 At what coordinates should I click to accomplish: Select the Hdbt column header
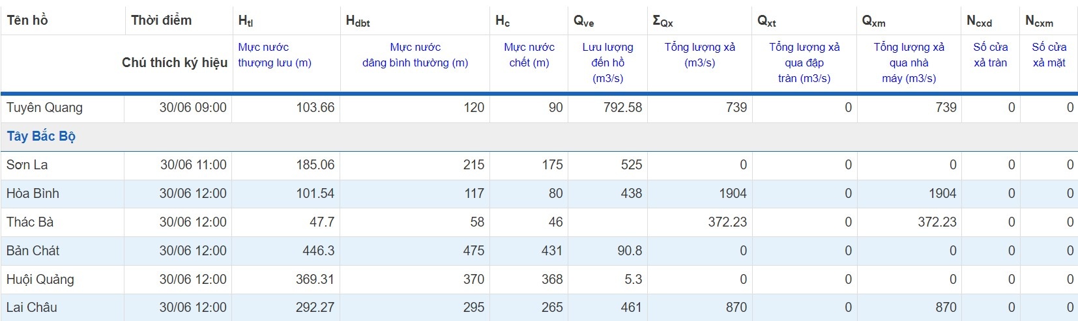358,21
